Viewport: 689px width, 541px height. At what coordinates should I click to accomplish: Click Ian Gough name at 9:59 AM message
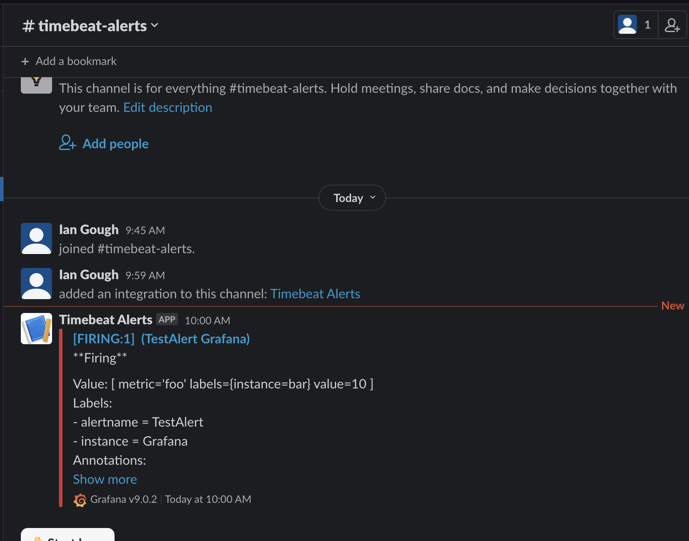(x=89, y=274)
